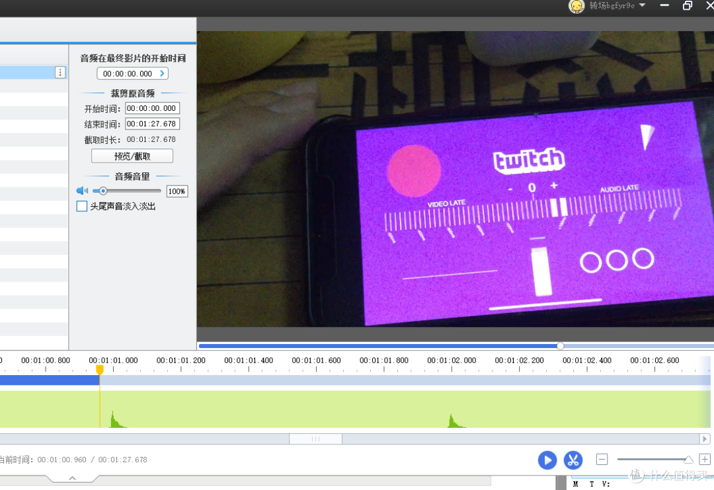The width and height of the screenshot is (714, 490).
Task: Click the 100% volume value box
Action: 177,192
